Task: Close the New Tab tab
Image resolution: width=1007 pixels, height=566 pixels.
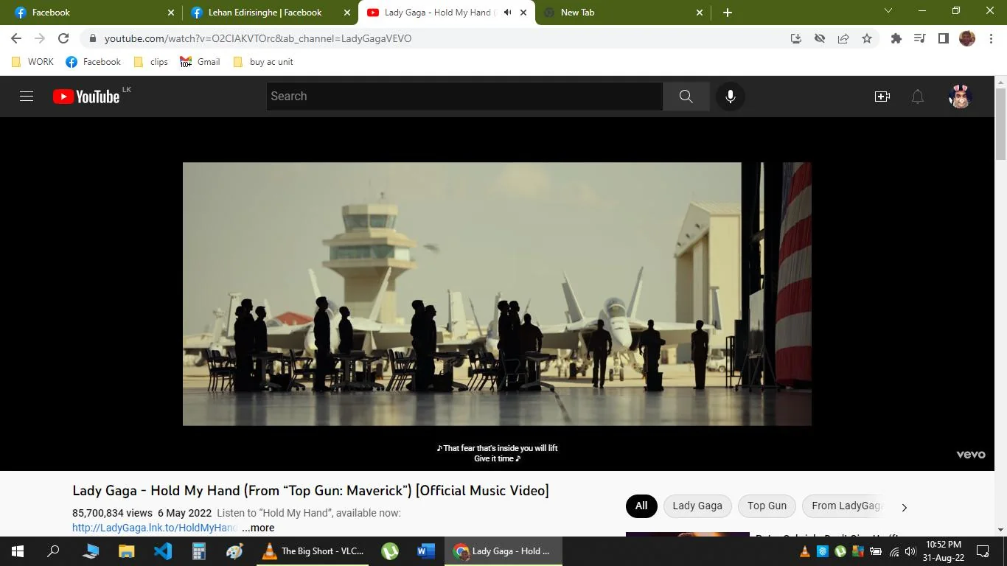Action: click(700, 13)
